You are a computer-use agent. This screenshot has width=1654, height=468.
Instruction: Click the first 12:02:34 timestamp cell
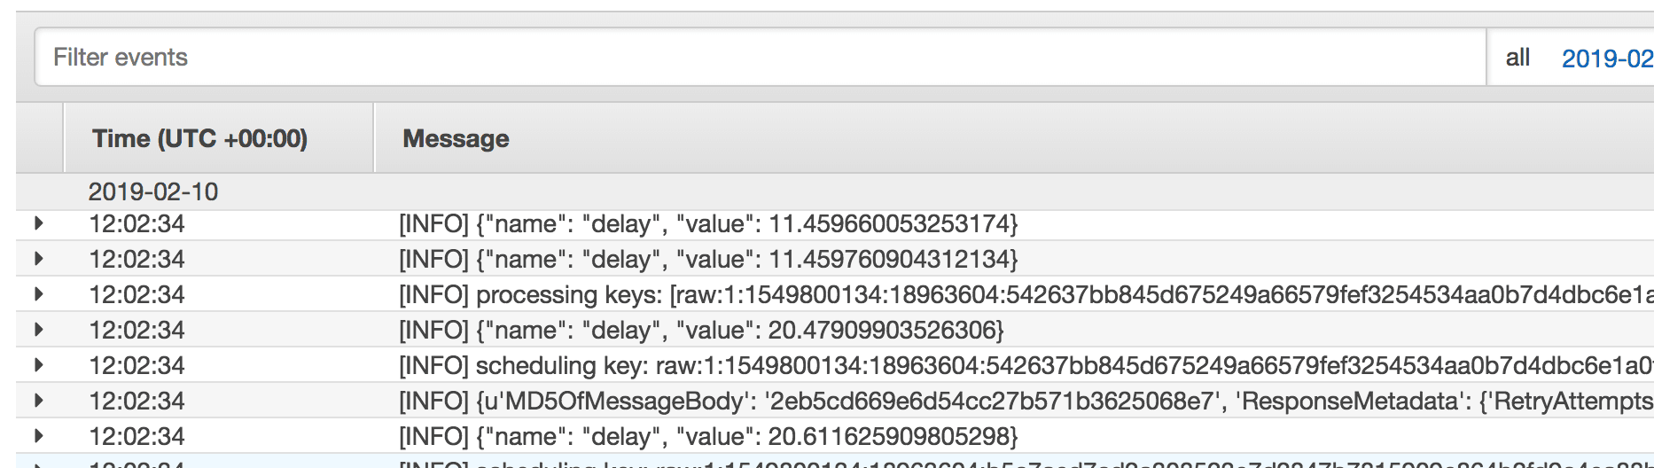(x=137, y=223)
